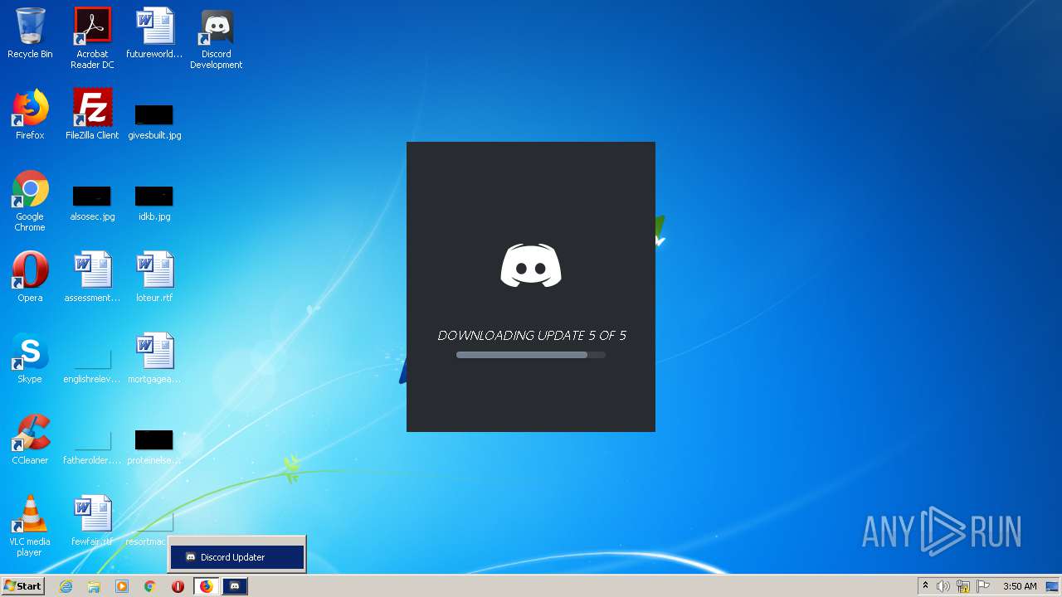Image resolution: width=1062 pixels, height=597 pixels.
Task: Select the Discord Updater taskbar preview
Action: [x=237, y=557]
